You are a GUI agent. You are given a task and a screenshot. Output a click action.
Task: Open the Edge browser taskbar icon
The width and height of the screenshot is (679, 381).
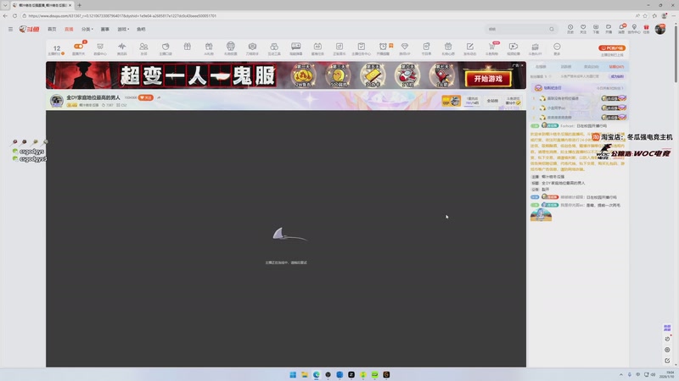316,374
